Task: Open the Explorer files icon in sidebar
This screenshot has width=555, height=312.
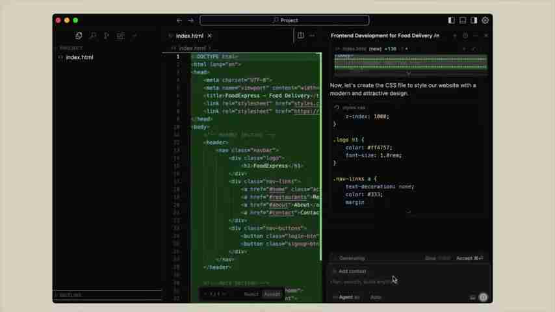Action: [x=79, y=36]
